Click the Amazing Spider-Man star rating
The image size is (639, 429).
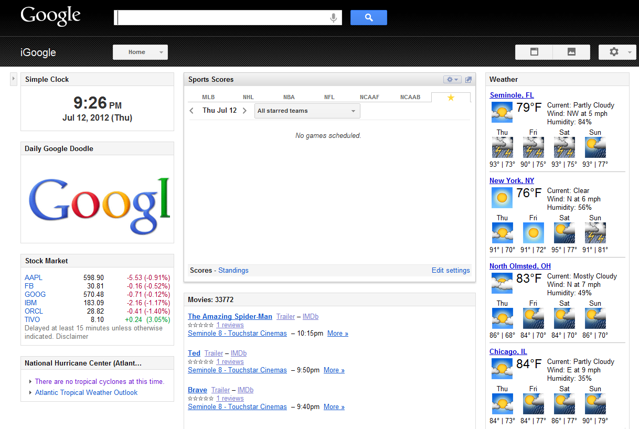pyautogui.click(x=201, y=325)
